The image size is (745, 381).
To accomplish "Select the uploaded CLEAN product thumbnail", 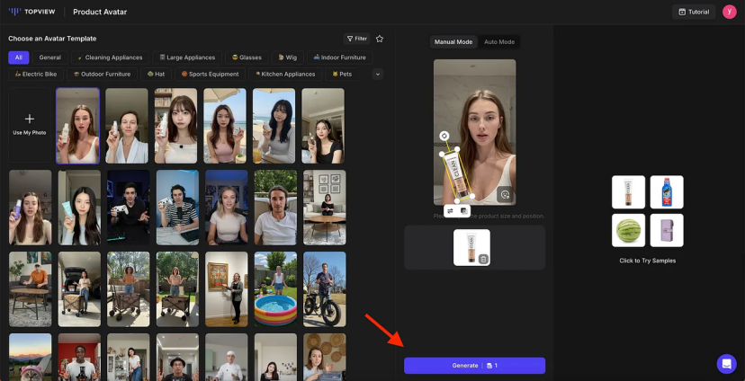I will (x=471, y=247).
